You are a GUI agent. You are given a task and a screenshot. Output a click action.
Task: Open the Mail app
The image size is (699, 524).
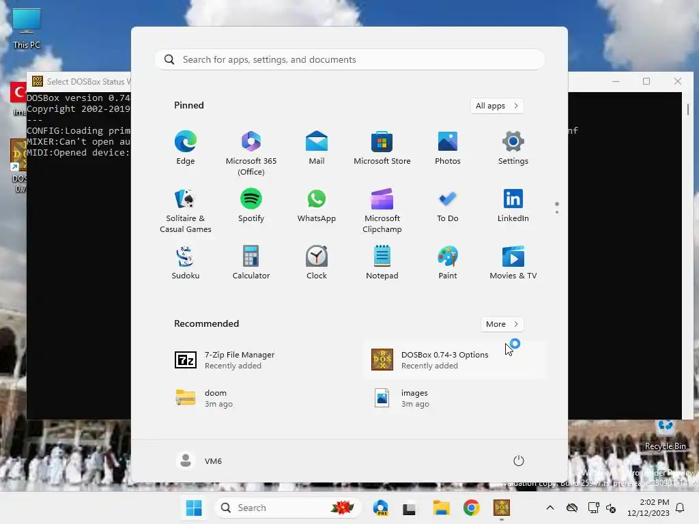coord(317,148)
